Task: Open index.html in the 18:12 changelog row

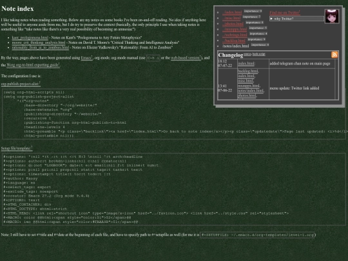Action: pos(246,64)
